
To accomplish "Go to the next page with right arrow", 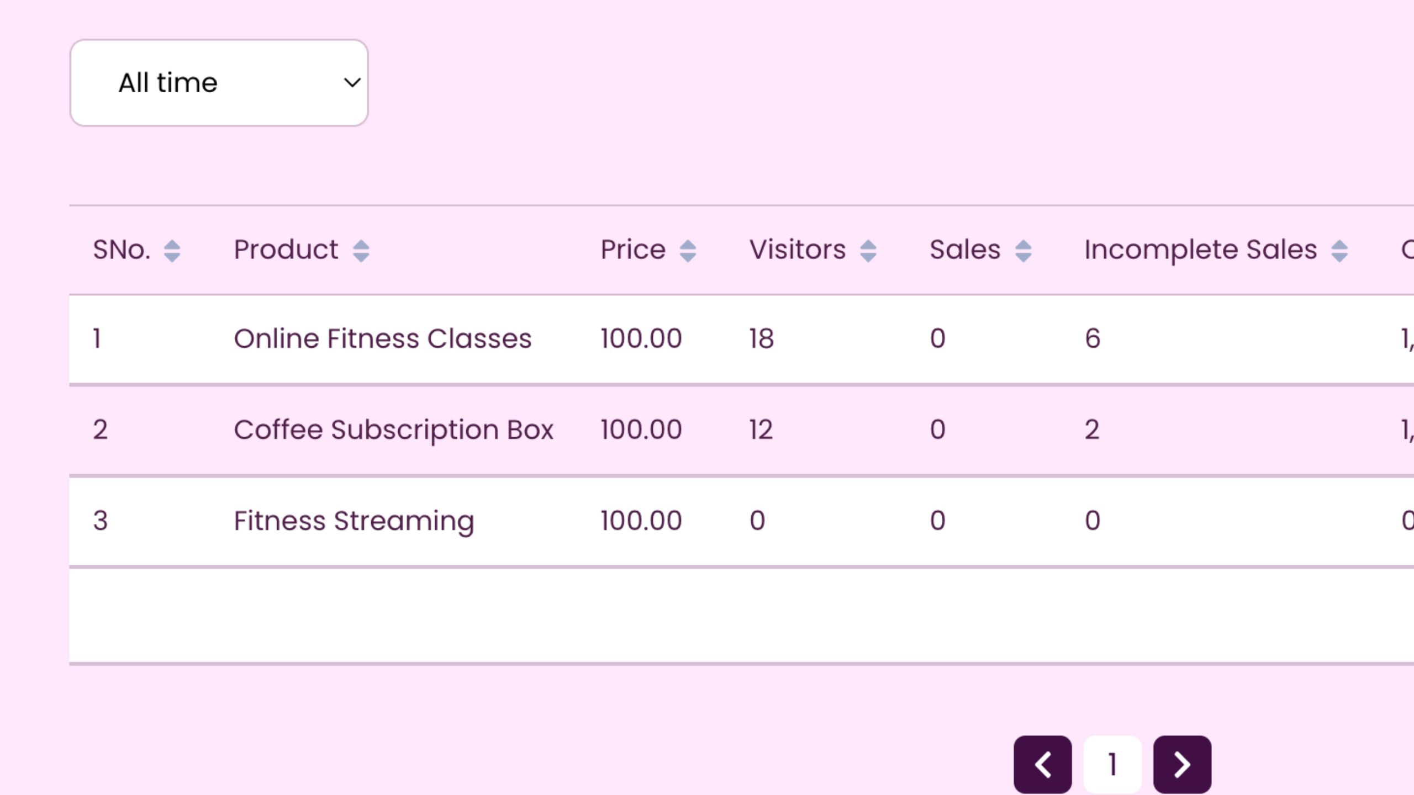I will point(1182,764).
